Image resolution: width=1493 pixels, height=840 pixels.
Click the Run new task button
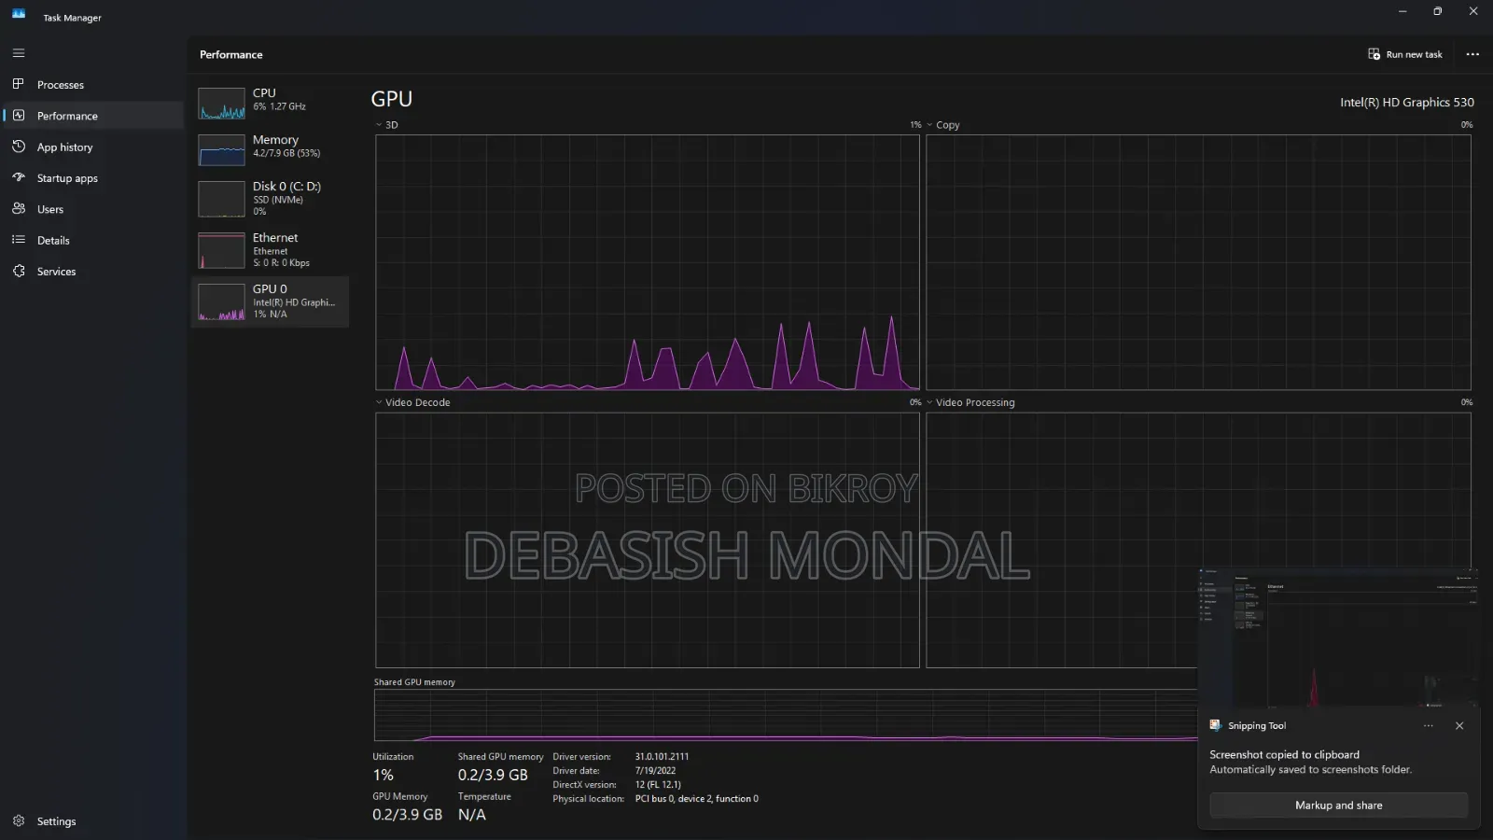click(x=1405, y=54)
